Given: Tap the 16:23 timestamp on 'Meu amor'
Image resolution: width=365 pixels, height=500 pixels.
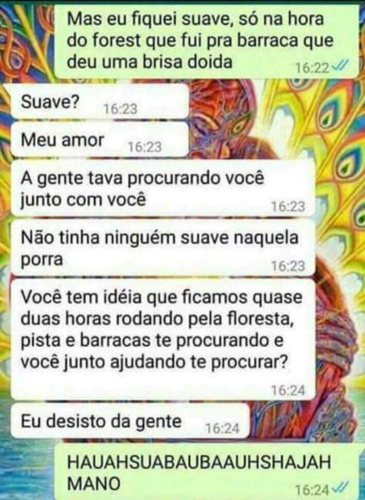Looking at the screenshot, I should [x=144, y=147].
